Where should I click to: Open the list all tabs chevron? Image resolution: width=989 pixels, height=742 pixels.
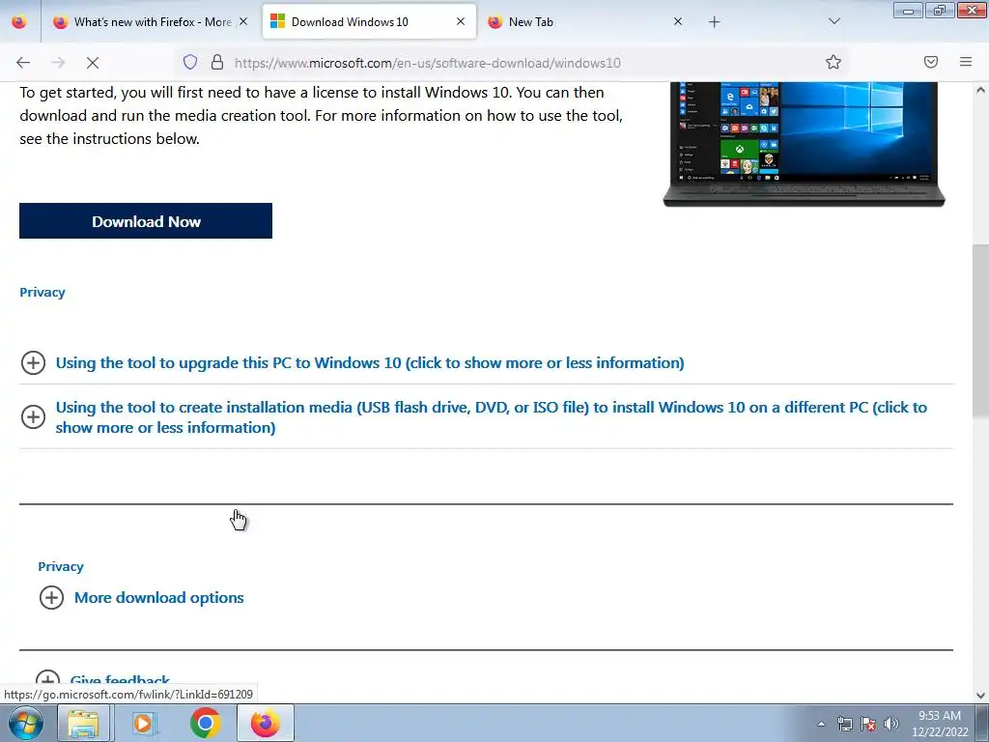[834, 22]
